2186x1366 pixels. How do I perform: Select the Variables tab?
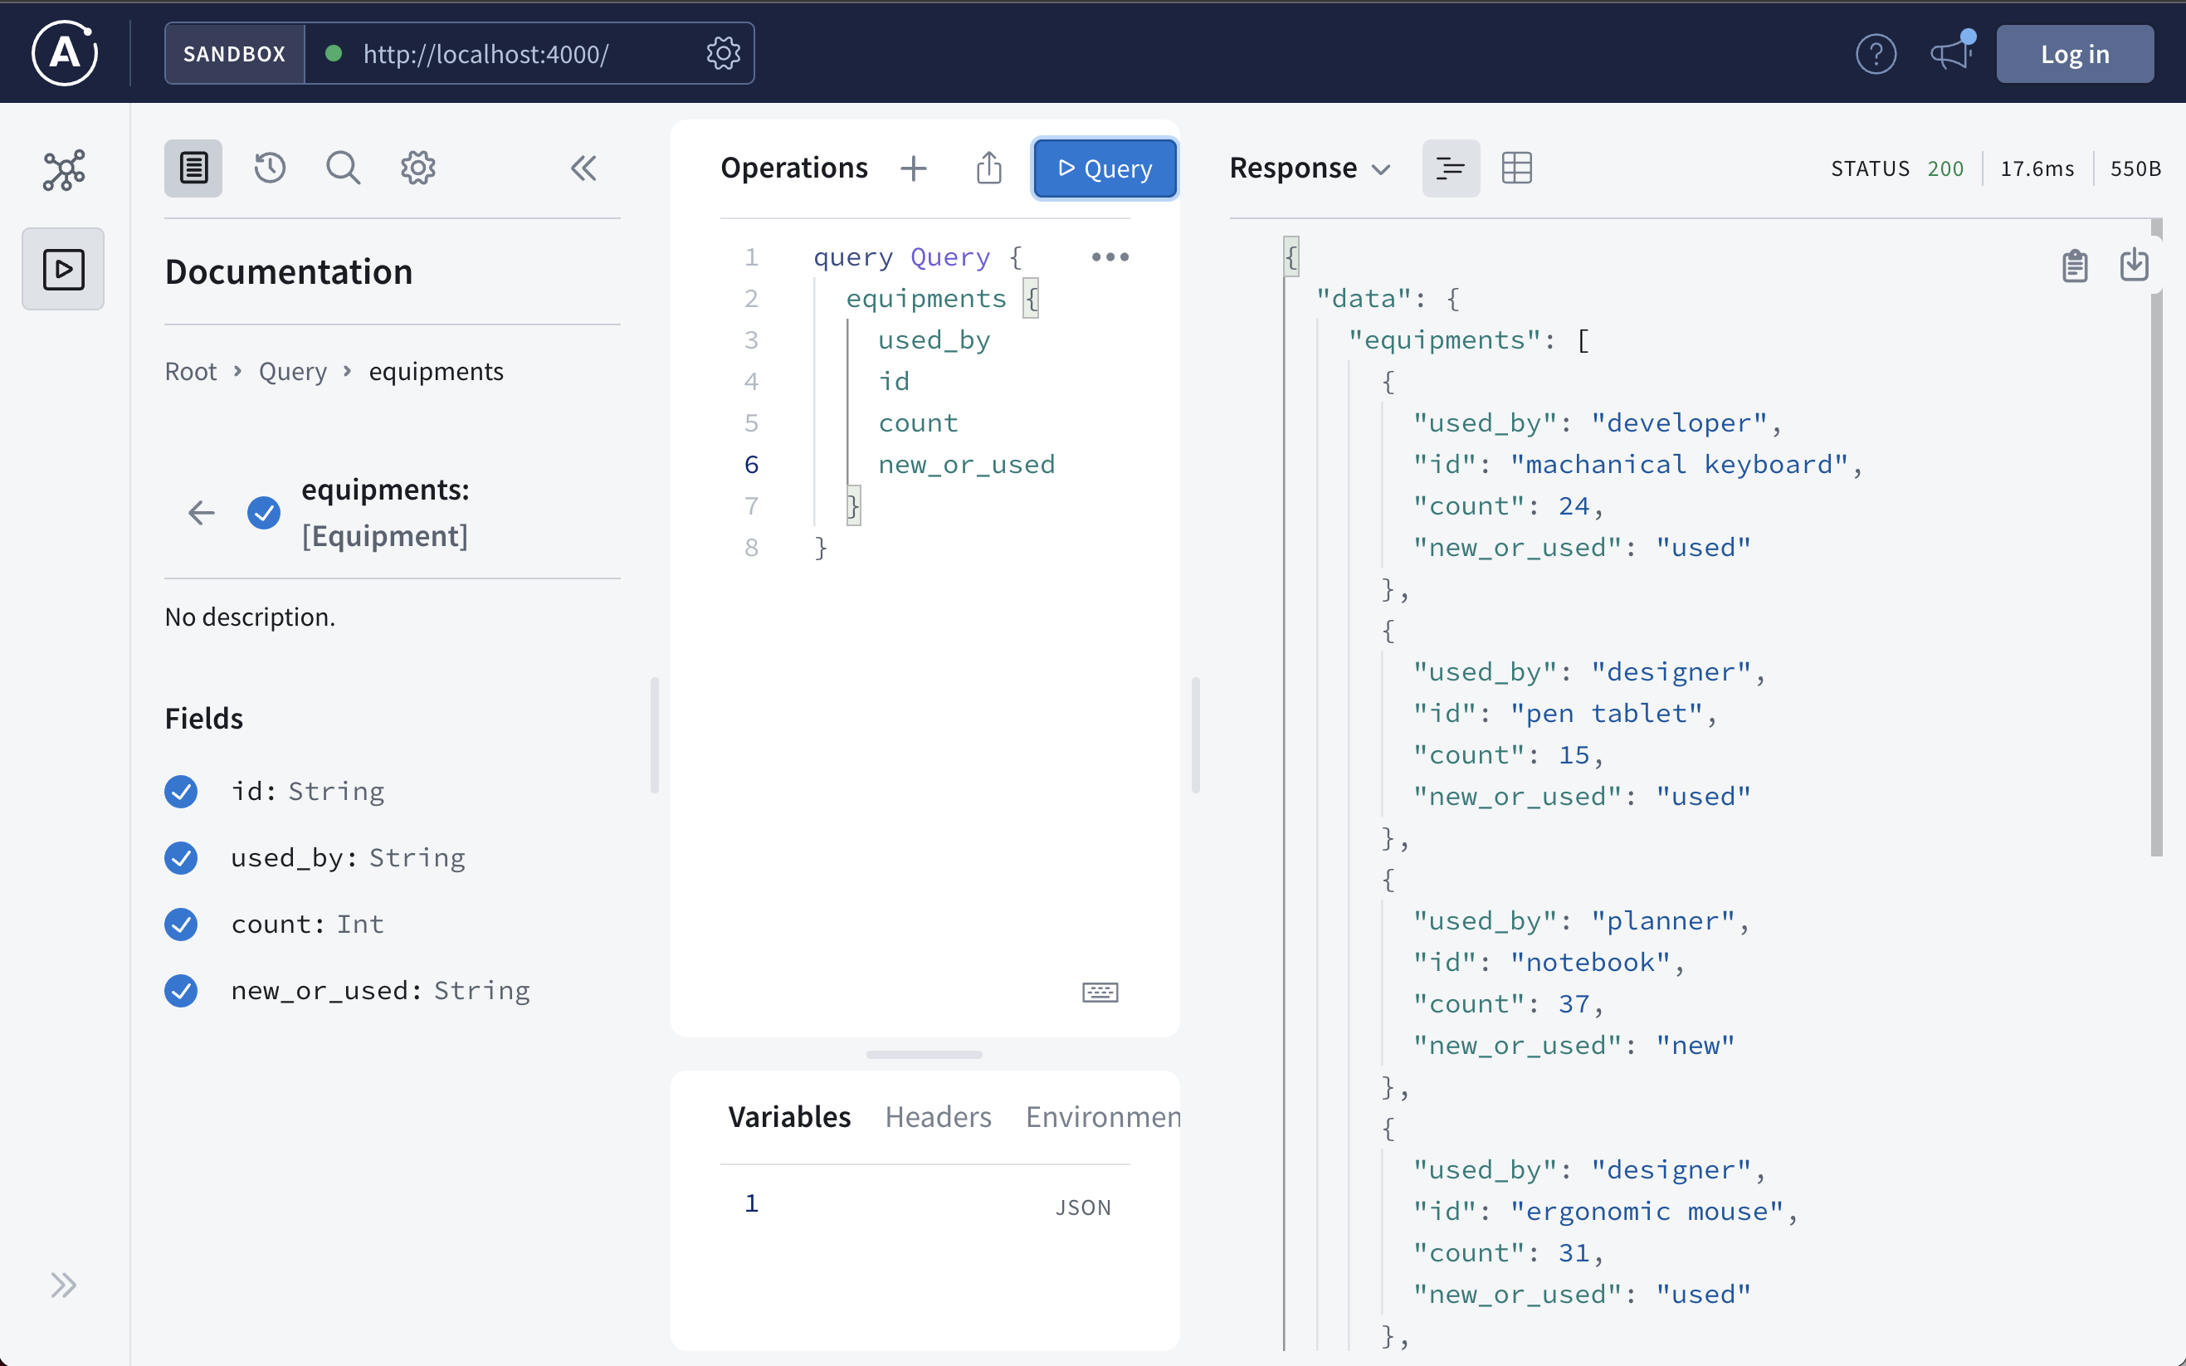(789, 1118)
